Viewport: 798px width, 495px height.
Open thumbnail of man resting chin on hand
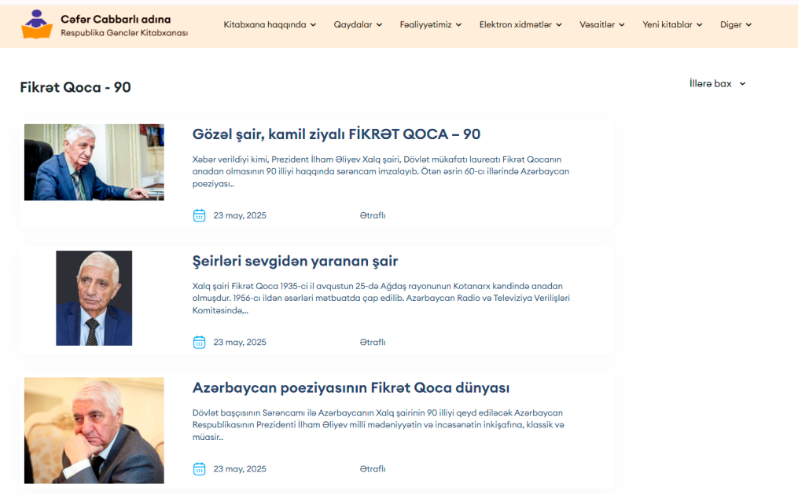[x=94, y=431]
